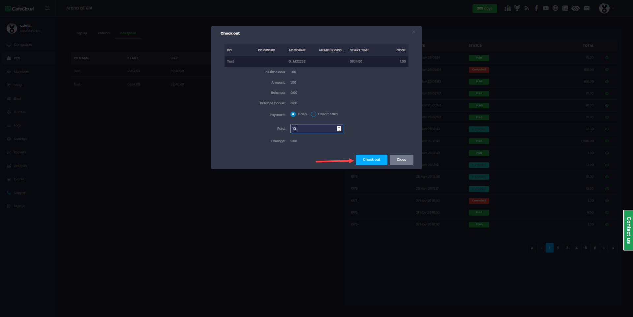Image resolution: width=633 pixels, height=317 pixels.
Task: Open Reports in the sidebar
Action: (20, 152)
